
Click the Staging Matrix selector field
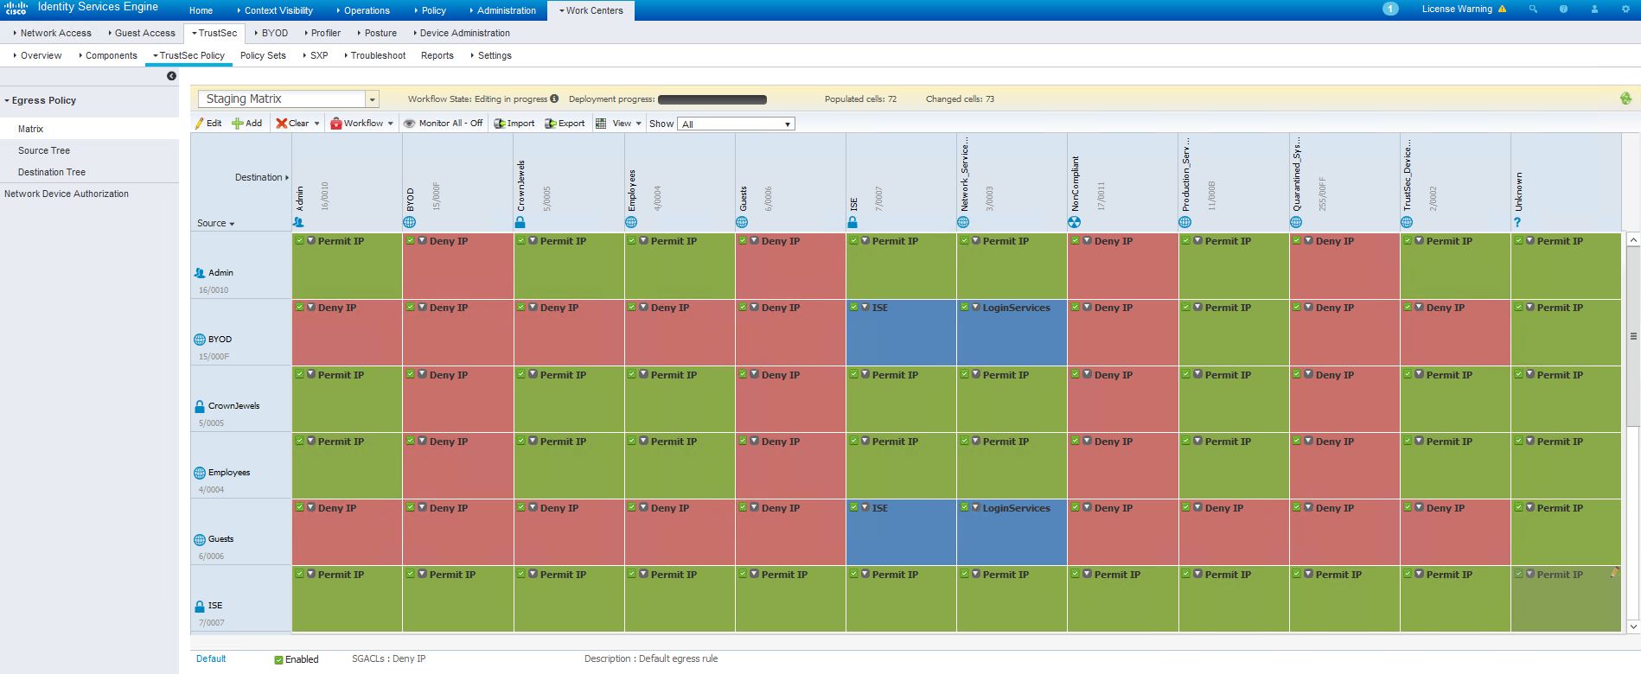point(282,99)
